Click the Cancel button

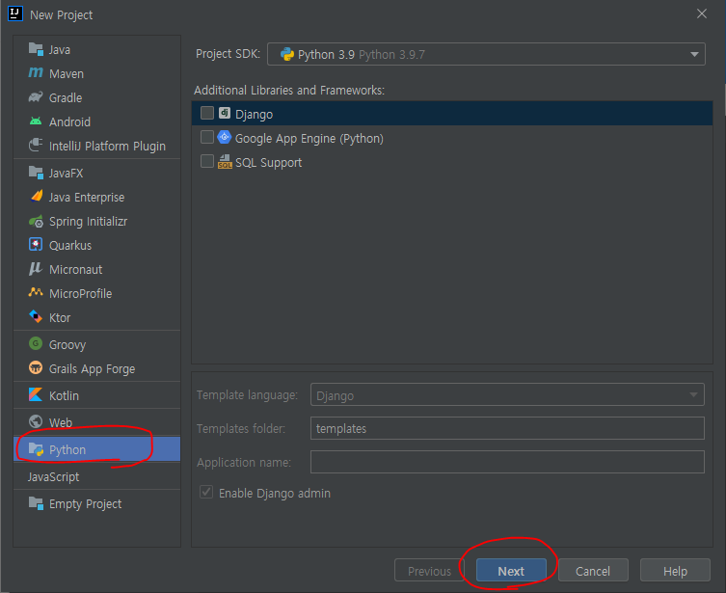click(x=593, y=570)
